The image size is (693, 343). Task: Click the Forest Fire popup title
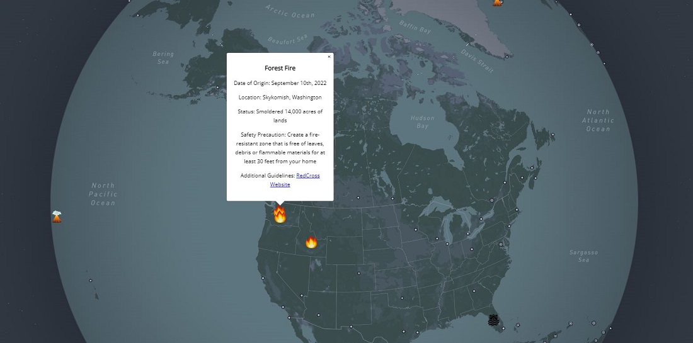(x=280, y=68)
